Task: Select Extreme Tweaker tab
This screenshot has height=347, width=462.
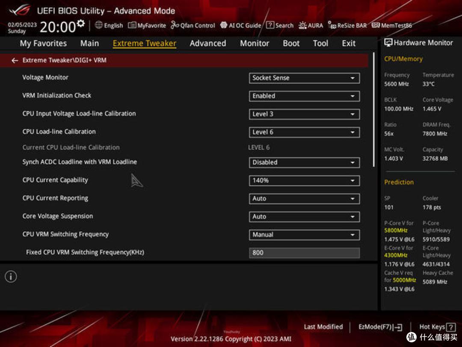Action: coord(145,43)
